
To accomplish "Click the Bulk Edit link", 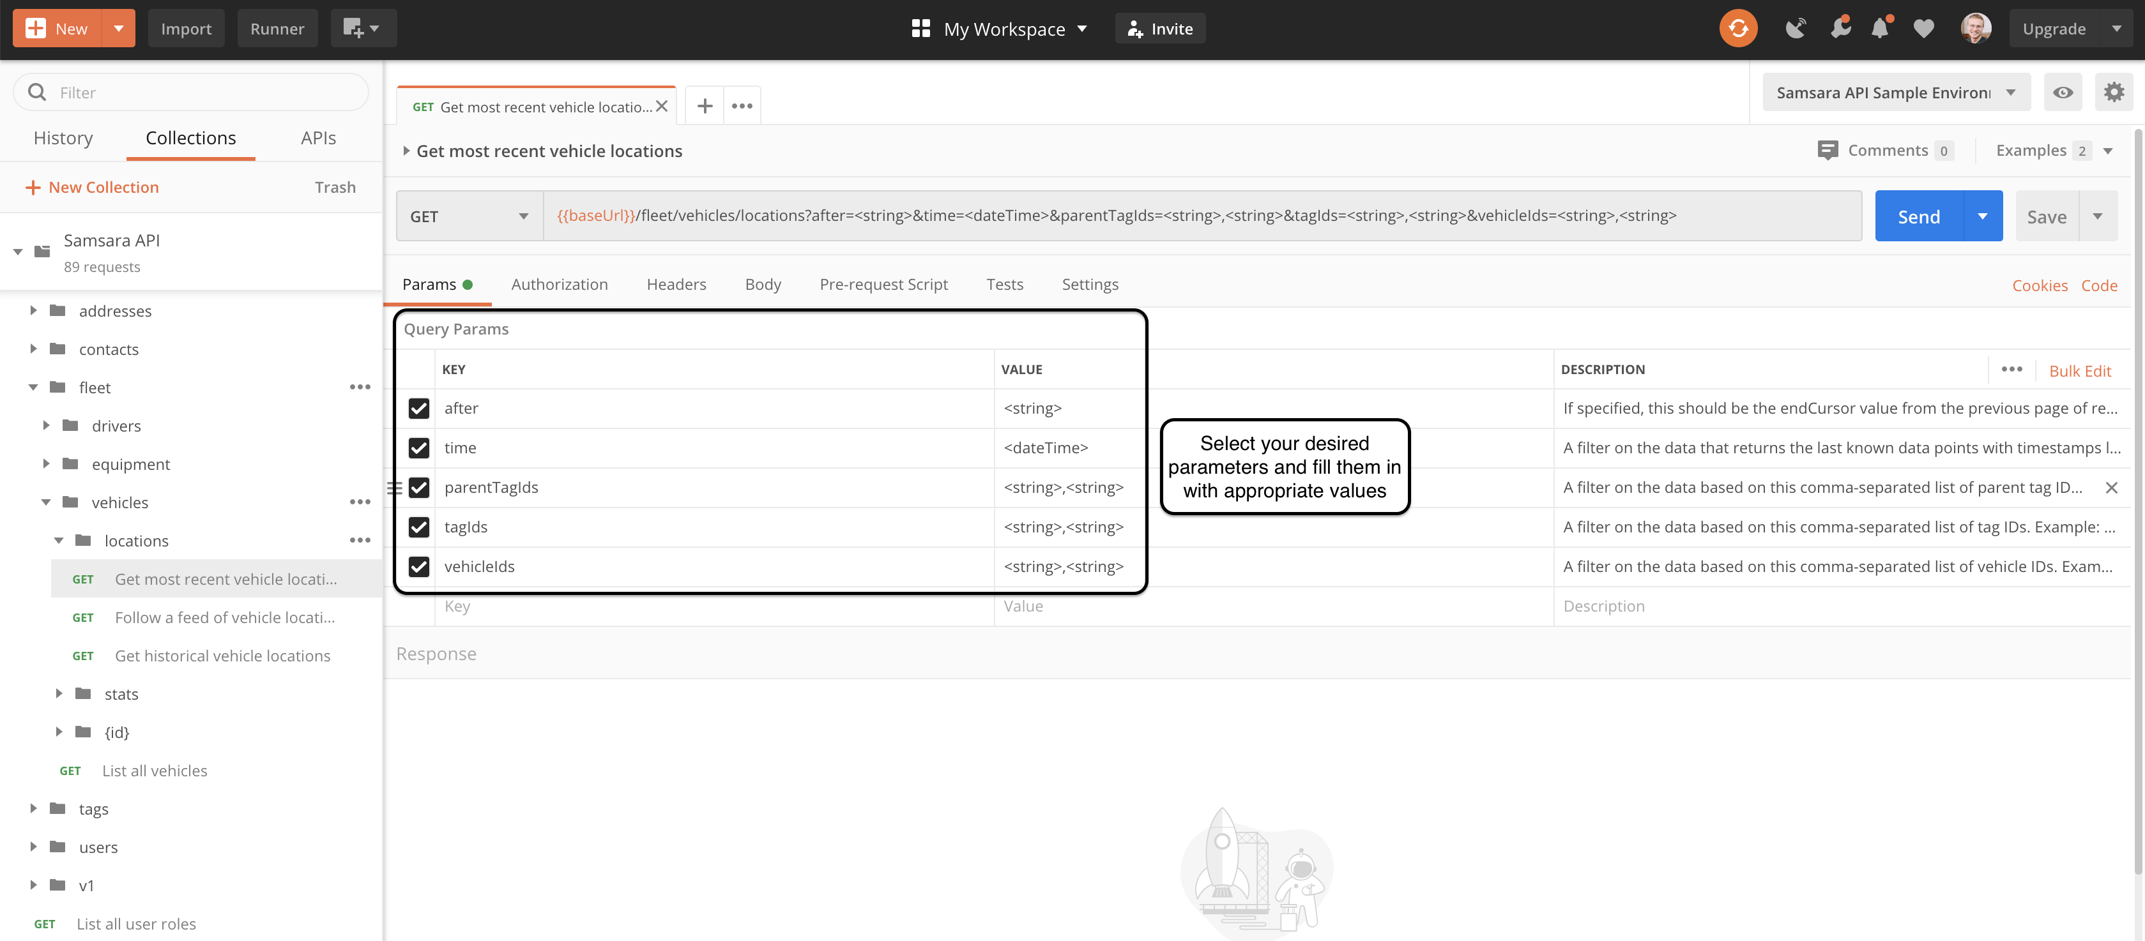I will click(2079, 371).
